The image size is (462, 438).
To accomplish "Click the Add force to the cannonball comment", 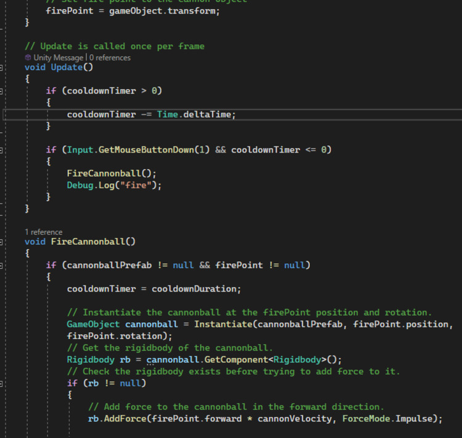I will 237,407.
